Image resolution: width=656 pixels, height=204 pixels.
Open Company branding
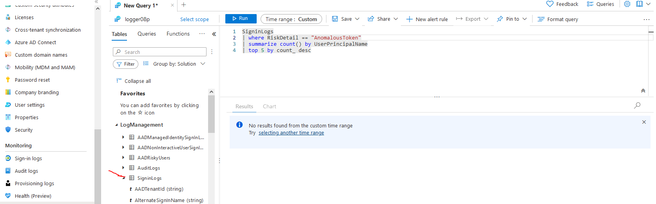pos(37,93)
